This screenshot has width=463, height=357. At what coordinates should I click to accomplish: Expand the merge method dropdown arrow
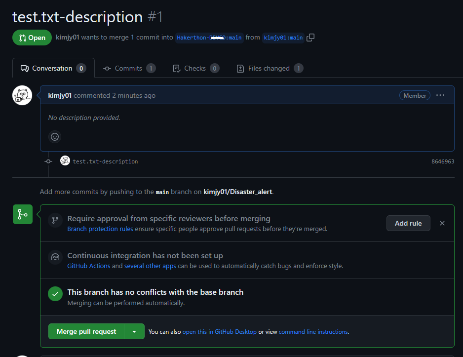[x=134, y=331]
